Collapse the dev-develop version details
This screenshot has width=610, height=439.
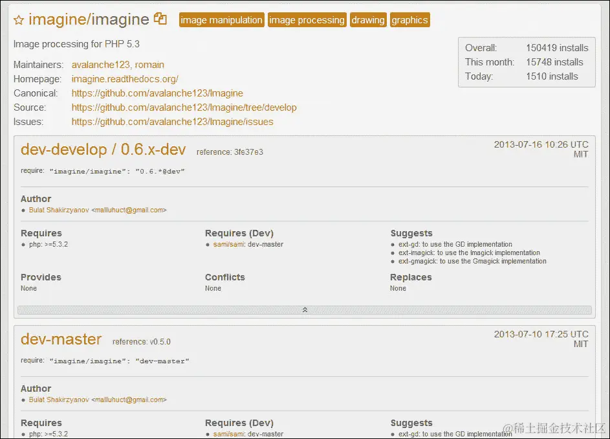coord(305,310)
